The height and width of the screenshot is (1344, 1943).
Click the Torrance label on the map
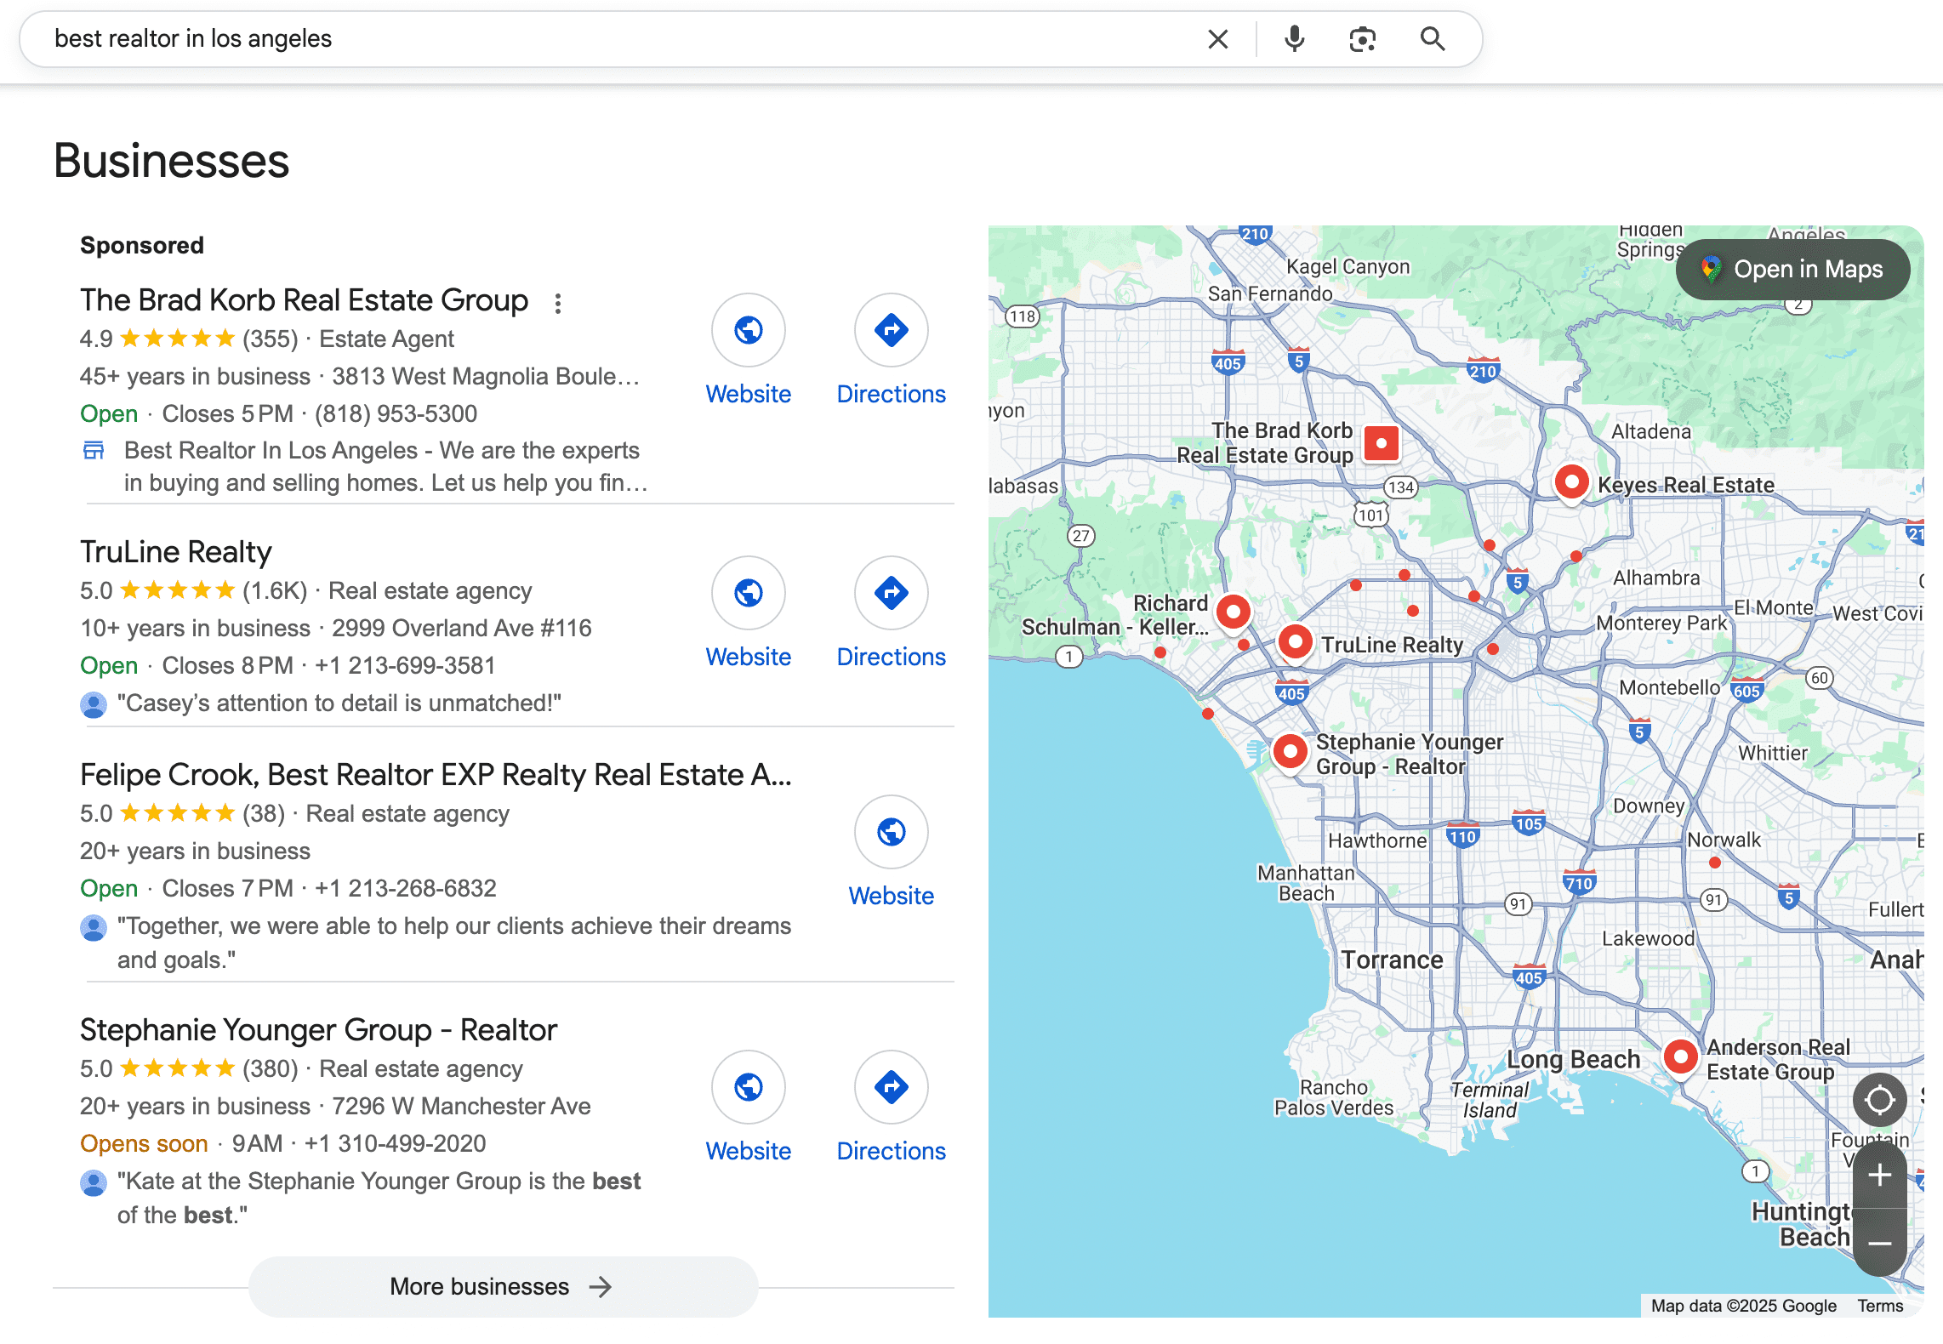[x=1392, y=960]
